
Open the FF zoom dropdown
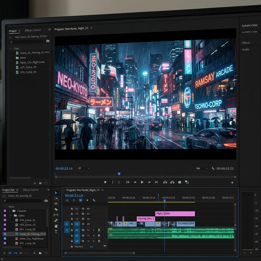[x=84, y=168]
